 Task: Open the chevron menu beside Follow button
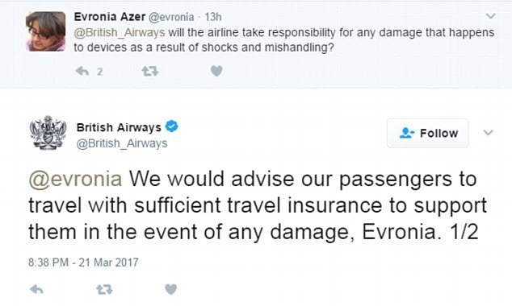(x=488, y=133)
